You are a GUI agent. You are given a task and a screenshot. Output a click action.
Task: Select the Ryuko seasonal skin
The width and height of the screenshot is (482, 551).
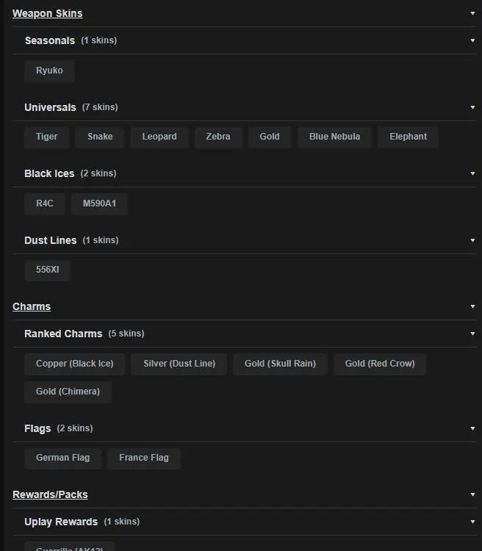pos(49,71)
